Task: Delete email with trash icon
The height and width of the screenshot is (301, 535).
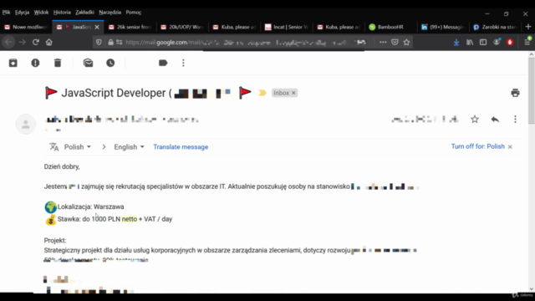Action: coord(58,63)
